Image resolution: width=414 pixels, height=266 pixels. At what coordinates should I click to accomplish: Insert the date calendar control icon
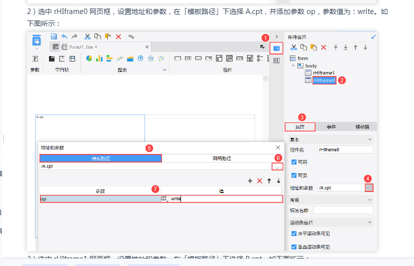coord(229,58)
